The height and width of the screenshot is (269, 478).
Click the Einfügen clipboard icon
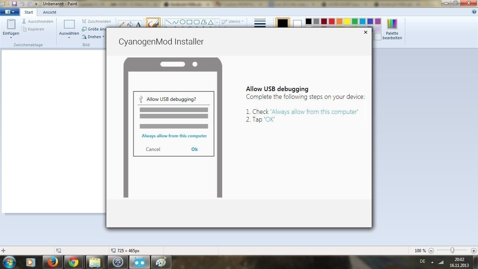11,24
